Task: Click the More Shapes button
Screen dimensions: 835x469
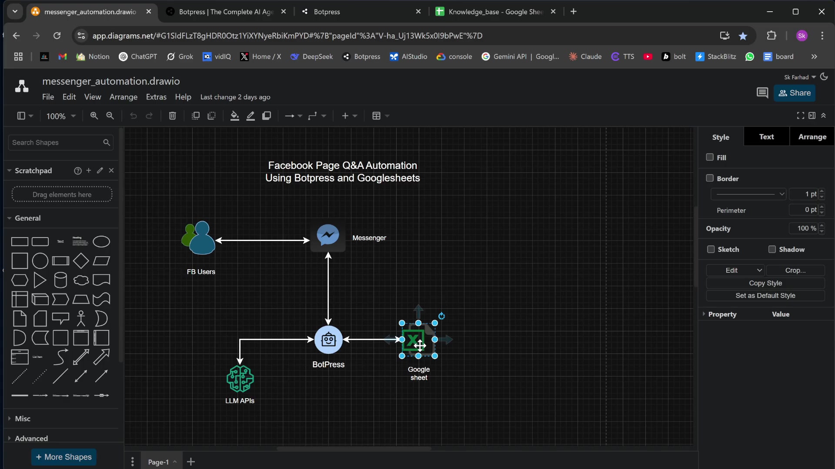Action: [x=63, y=457]
